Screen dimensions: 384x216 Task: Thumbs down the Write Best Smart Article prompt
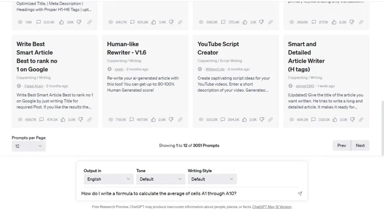81,120
